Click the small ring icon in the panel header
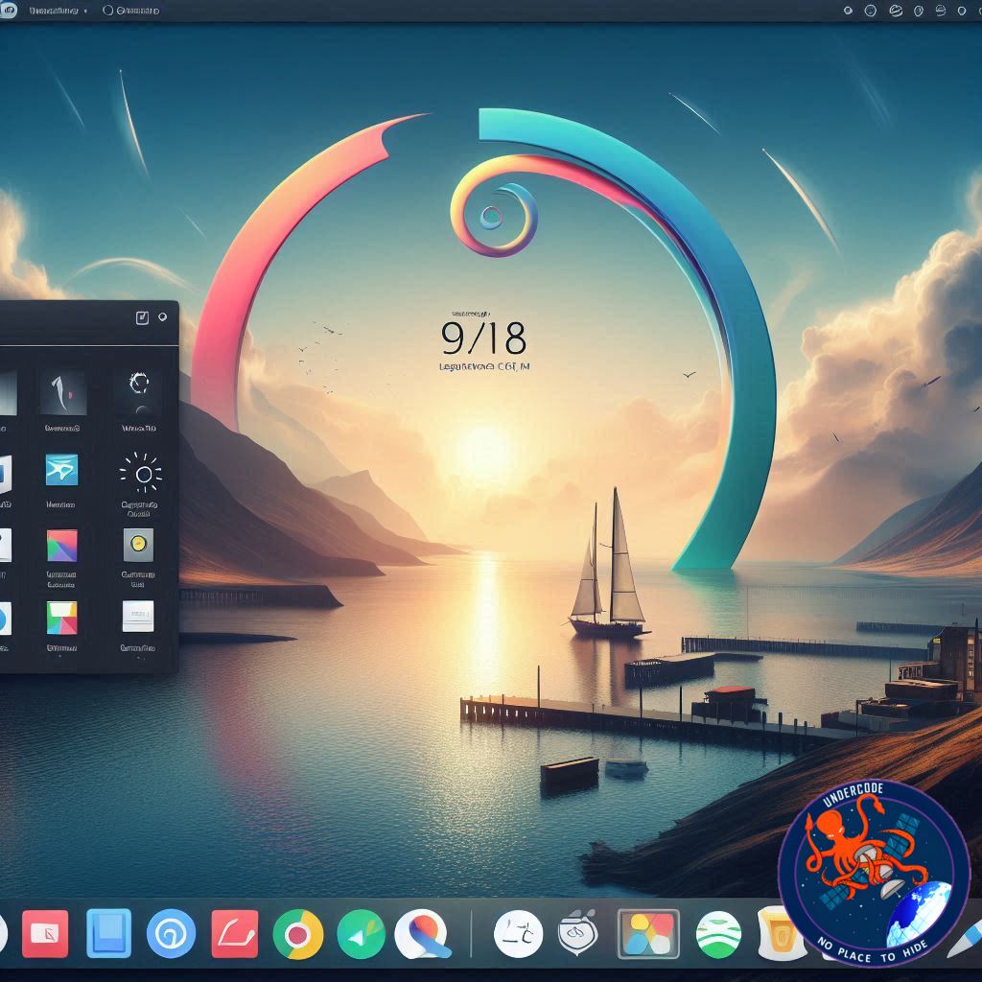982x982 pixels. tap(162, 316)
